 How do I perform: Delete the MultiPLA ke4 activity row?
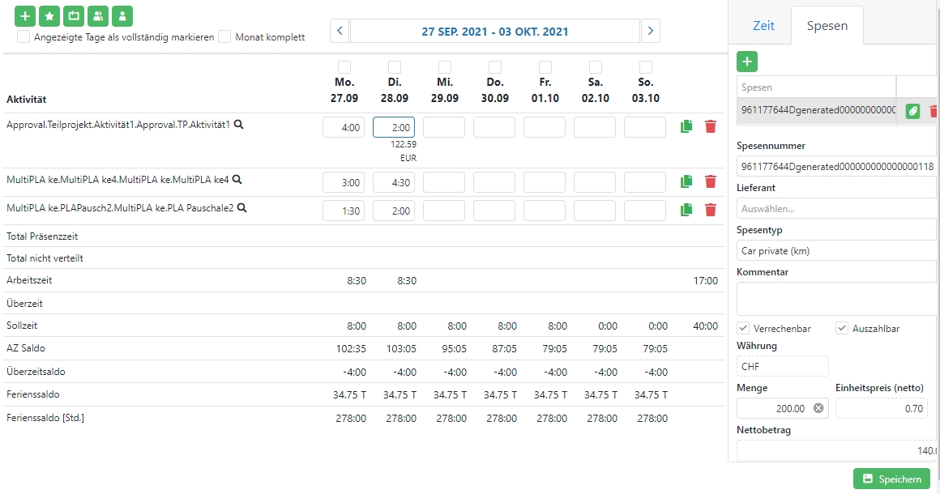711,182
